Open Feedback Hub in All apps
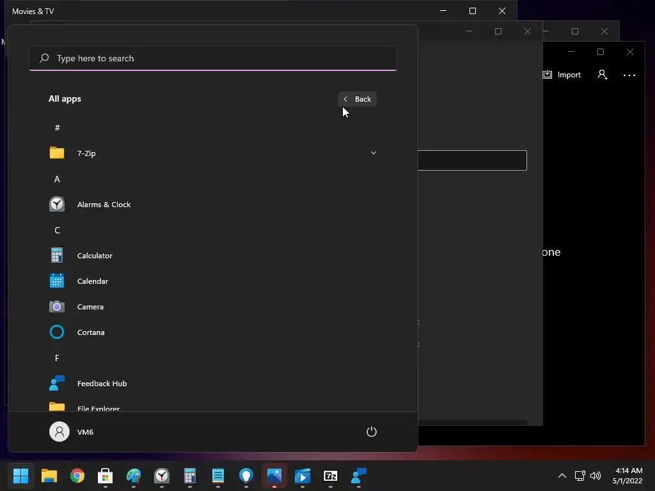The width and height of the screenshot is (655, 491). [213, 384]
